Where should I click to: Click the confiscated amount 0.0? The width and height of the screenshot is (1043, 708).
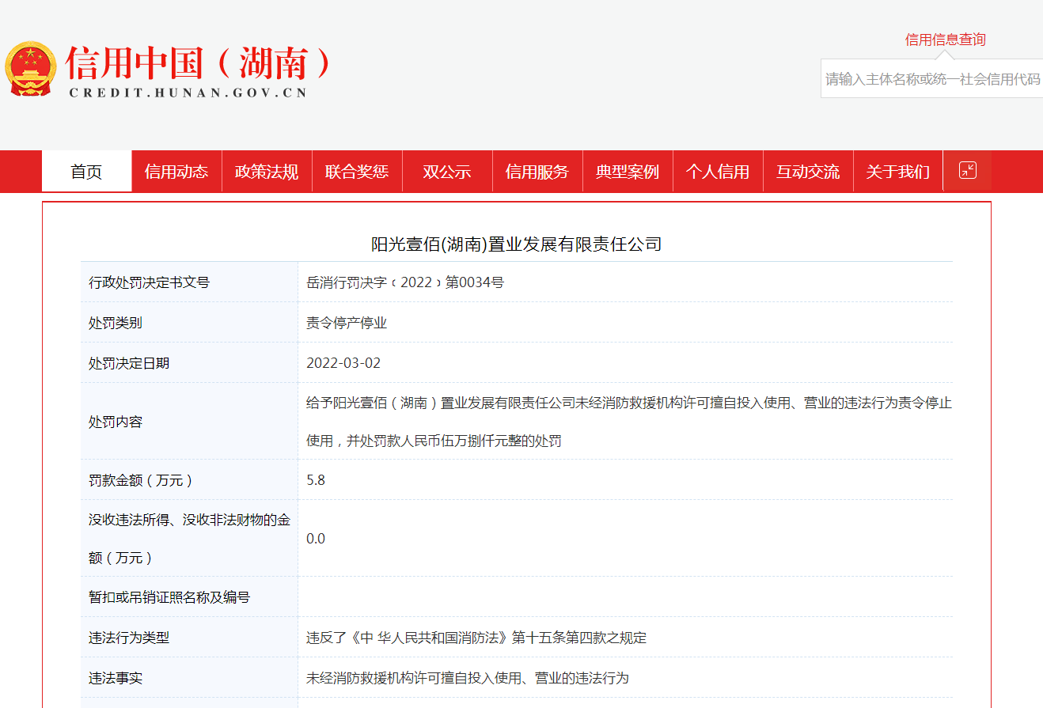tap(316, 539)
